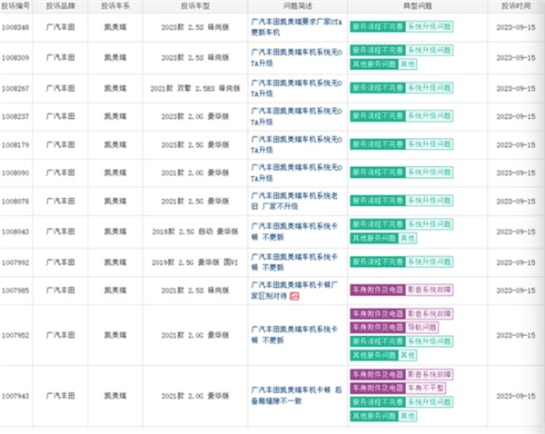Click 服务流程不完善 tag in row 1008267

coord(378,88)
